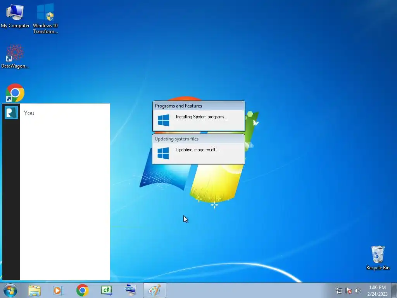Image resolution: width=397 pixels, height=298 pixels.
Task: Click the user avatar in start panel
Action: (11, 113)
